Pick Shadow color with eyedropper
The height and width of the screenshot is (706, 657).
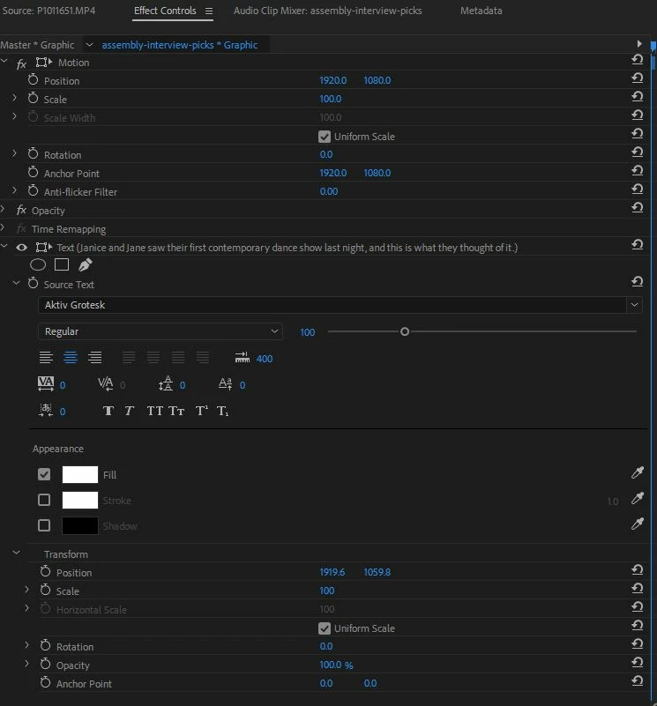(x=638, y=524)
